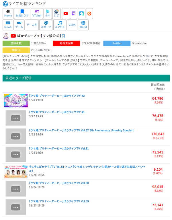Open the にじ (Nijisanji) icon
The width and height of the screenshot is (172, 220).
56,13
